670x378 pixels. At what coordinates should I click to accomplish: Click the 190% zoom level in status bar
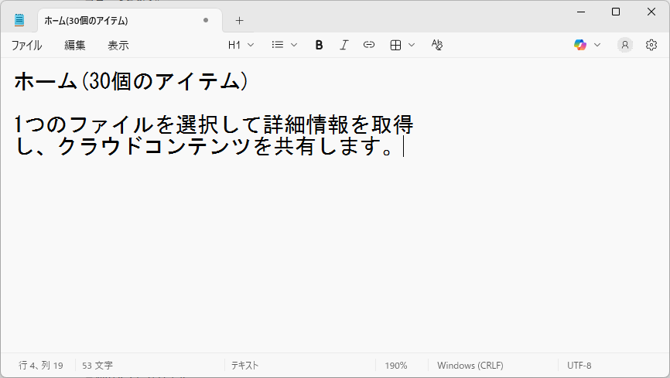[396, 366]
